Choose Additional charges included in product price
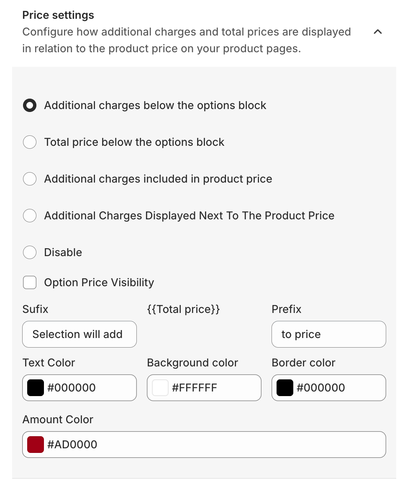405x488 pixels. tap(30, 179)
